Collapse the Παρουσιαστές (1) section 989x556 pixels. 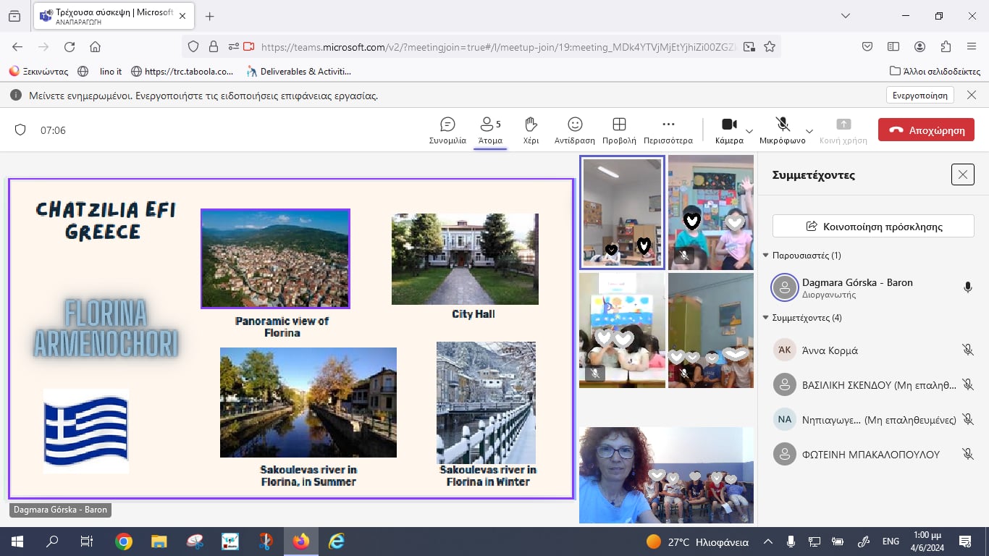[767, 256]
